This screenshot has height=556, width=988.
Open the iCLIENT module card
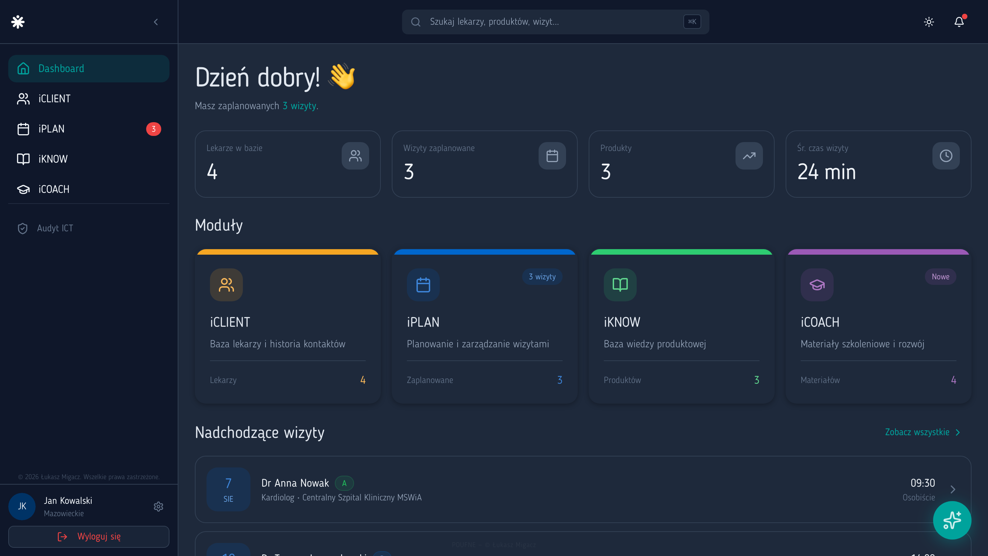point(288,326)
